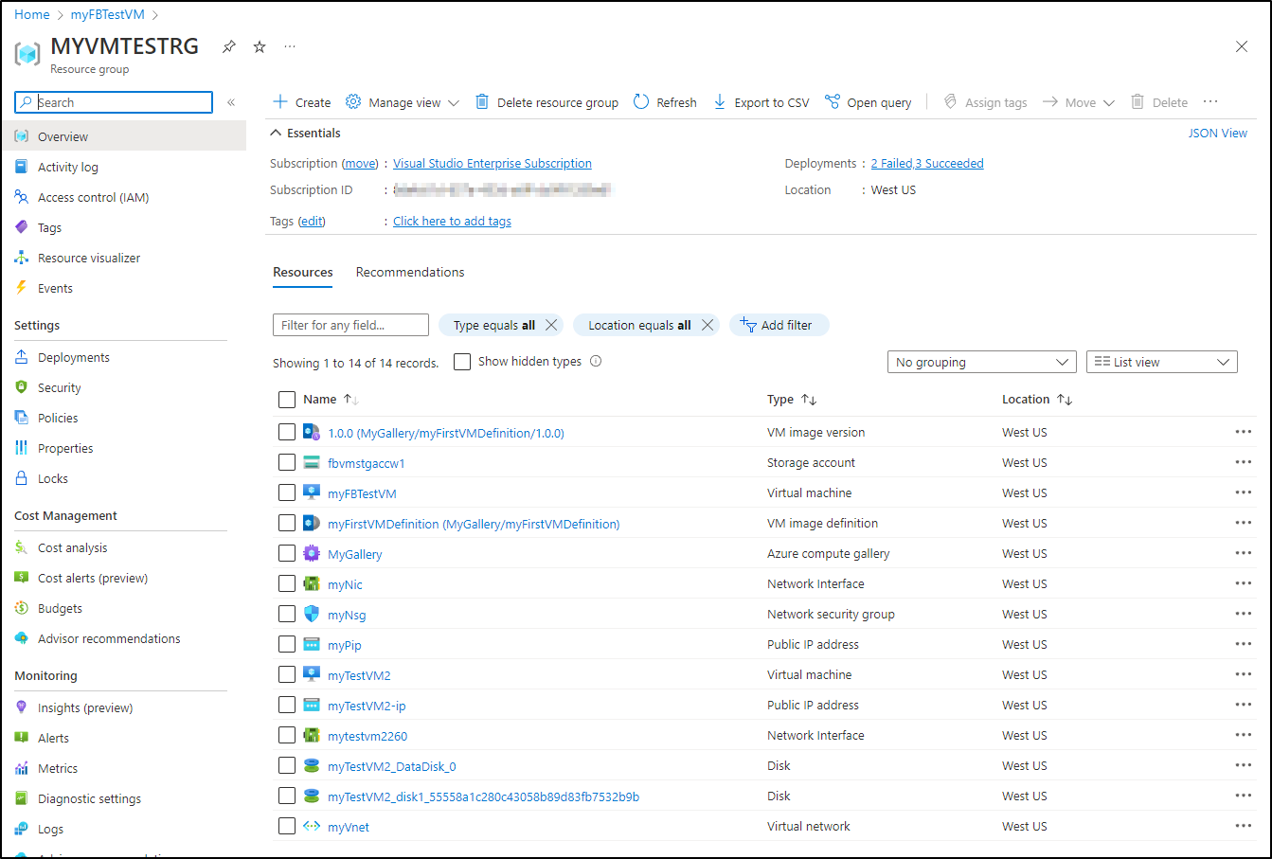Image resolution: width=1272 pixels, height=859 pixels.
Task: Open query in Resource Graph
Action: (x=869, y=102)
